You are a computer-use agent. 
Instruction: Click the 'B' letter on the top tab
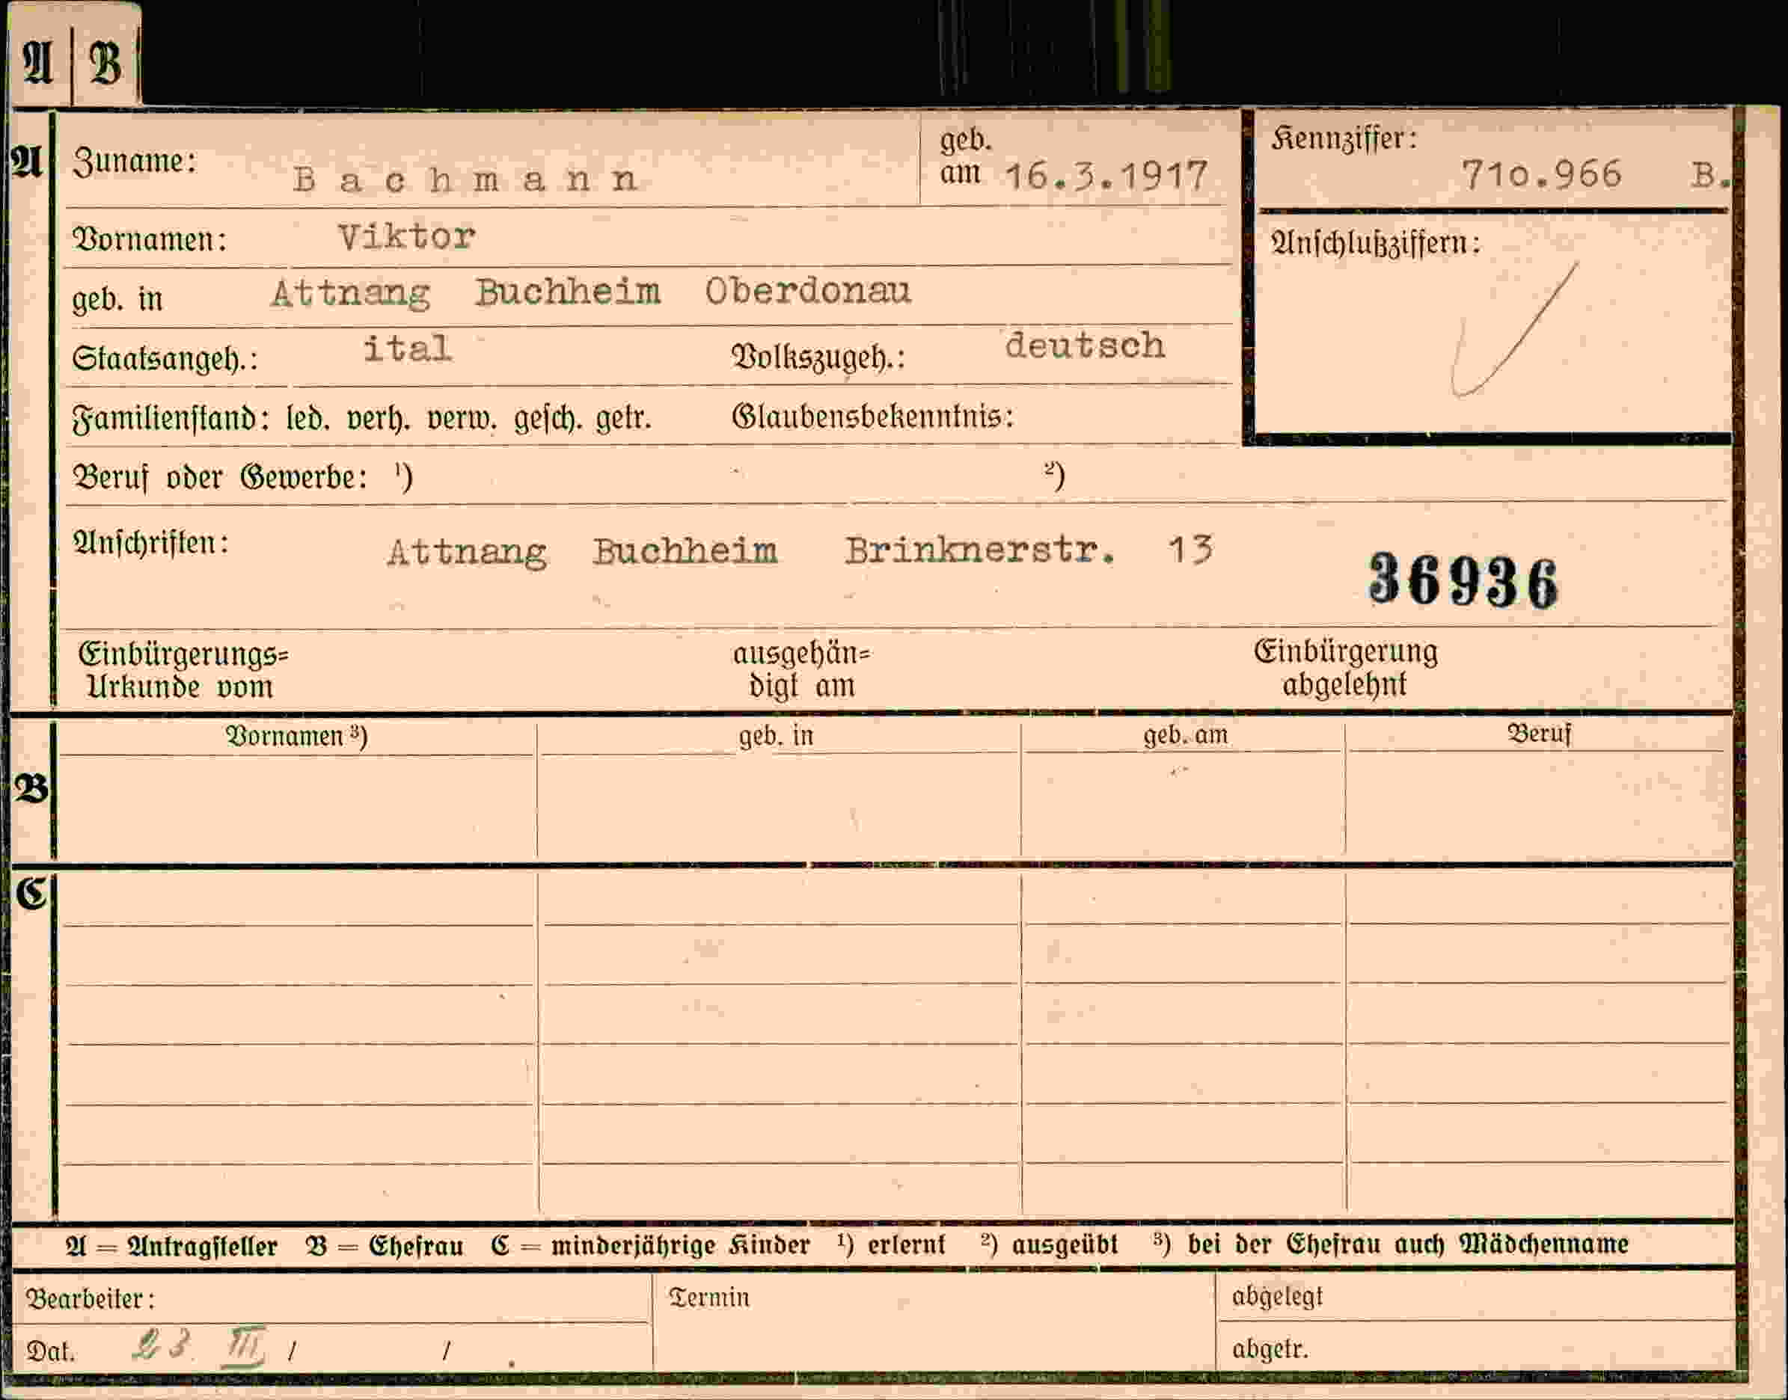(105, 63)
